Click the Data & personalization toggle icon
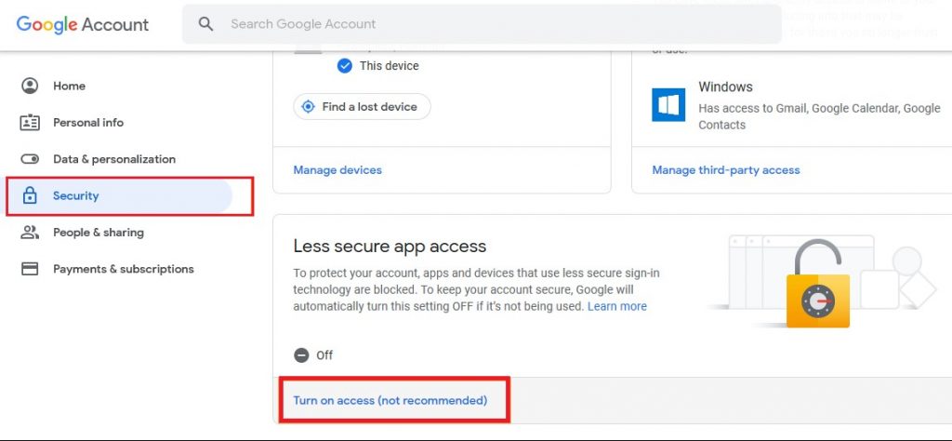 click(30, 159)
